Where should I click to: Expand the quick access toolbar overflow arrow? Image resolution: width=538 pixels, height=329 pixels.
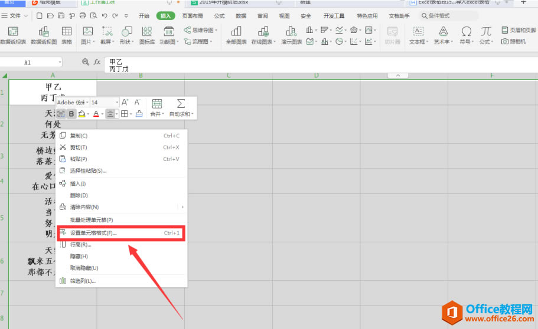126,16
